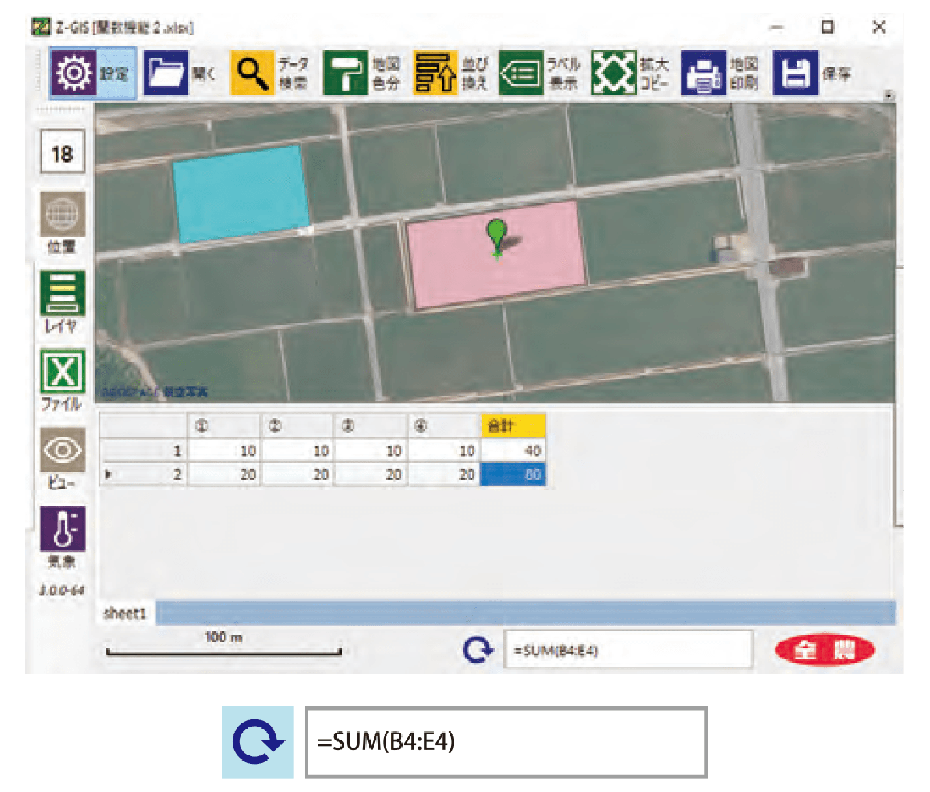Open データ検索 magnifier search tool
Screen dimensions: 930x792
coord(252,73)
